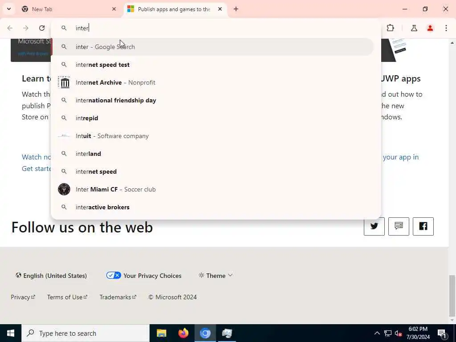
Task: Open the Terms of Use footer link
Action: point(67,297)
